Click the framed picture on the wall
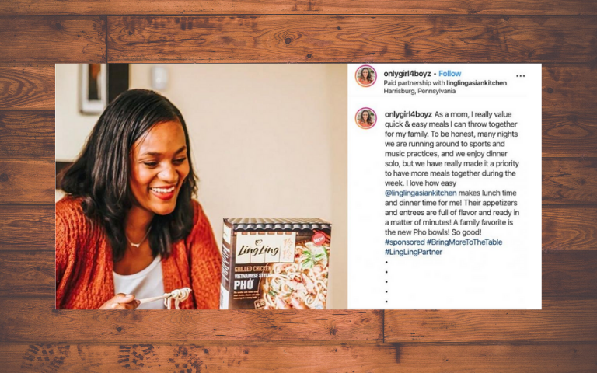Screen dimensions: 597x373 click(93, 89)
